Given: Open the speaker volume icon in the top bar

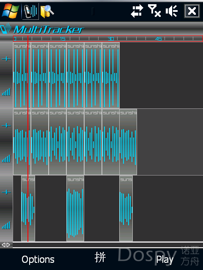Looking at the screenshot, I should [172, 11].
